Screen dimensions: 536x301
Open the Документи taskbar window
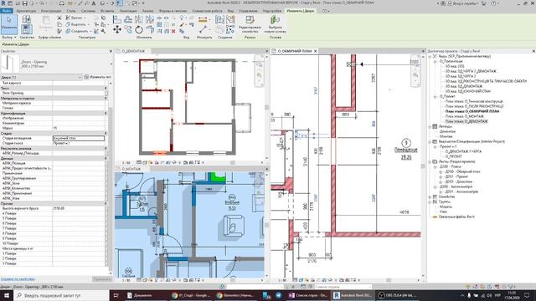[140, 295]
